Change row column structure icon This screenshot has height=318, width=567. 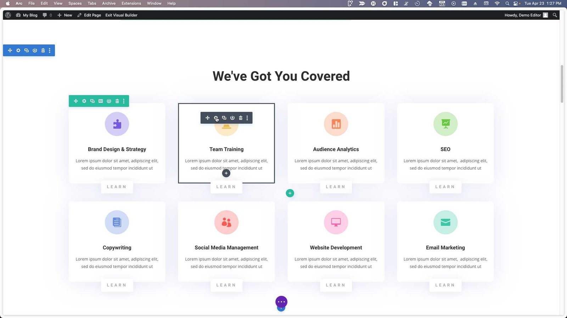(101, 101)
